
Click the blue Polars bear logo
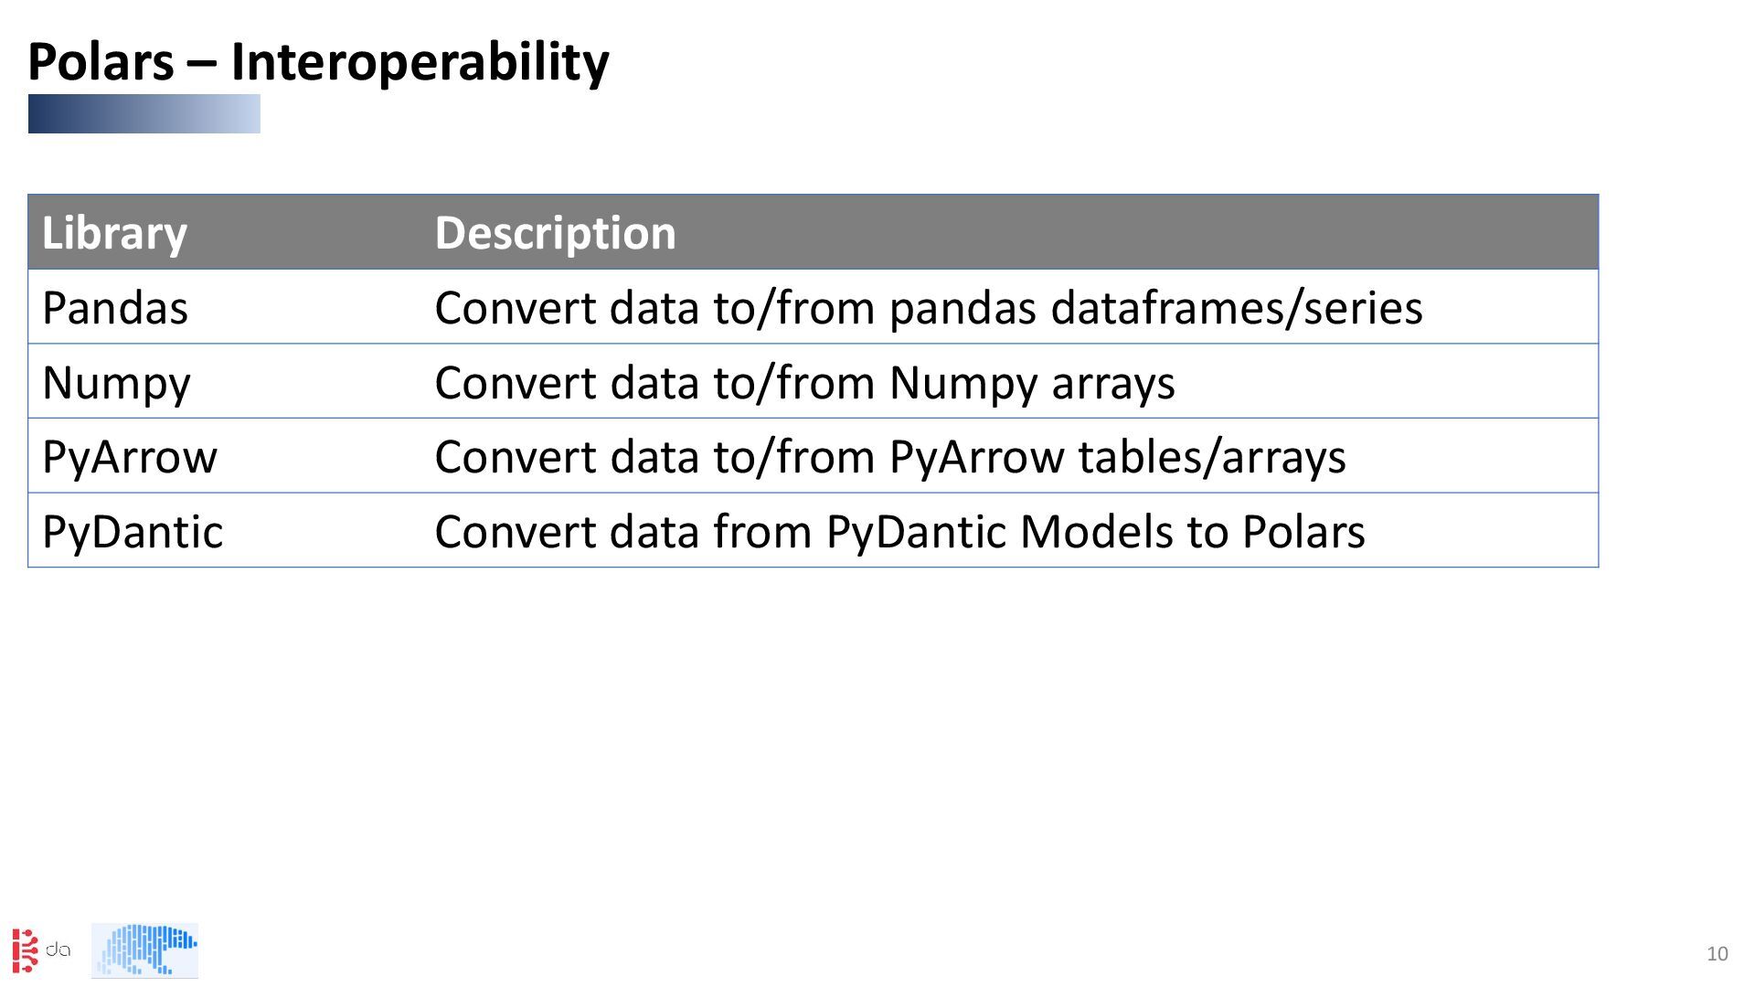click(x=145, y=950)
